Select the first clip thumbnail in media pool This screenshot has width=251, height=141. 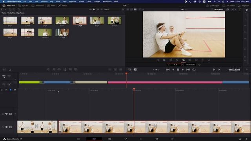coord(10,20)
